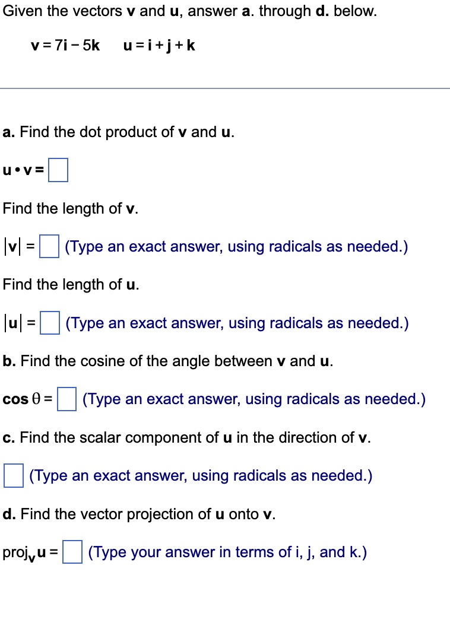Click the |u| length answer box
The height and width of the screenshot is (629, 450).
click(50, 322)
